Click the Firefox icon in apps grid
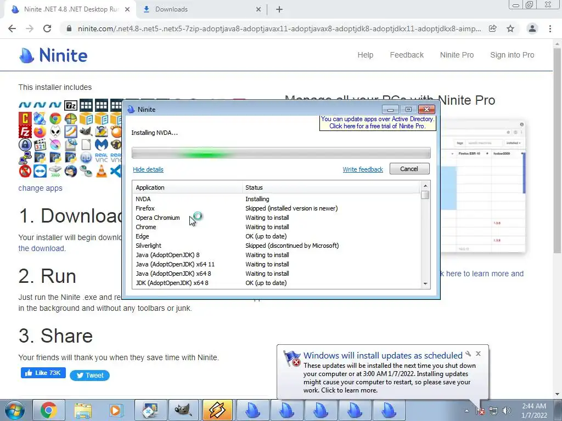562x421 pixels. click(40, 132)
